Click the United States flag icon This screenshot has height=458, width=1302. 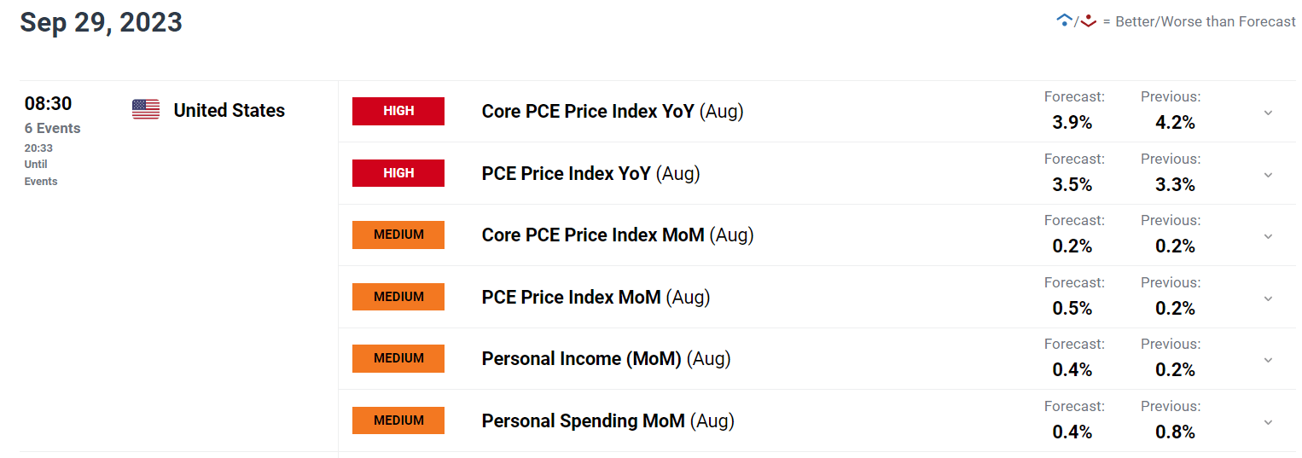click(146, 109)
